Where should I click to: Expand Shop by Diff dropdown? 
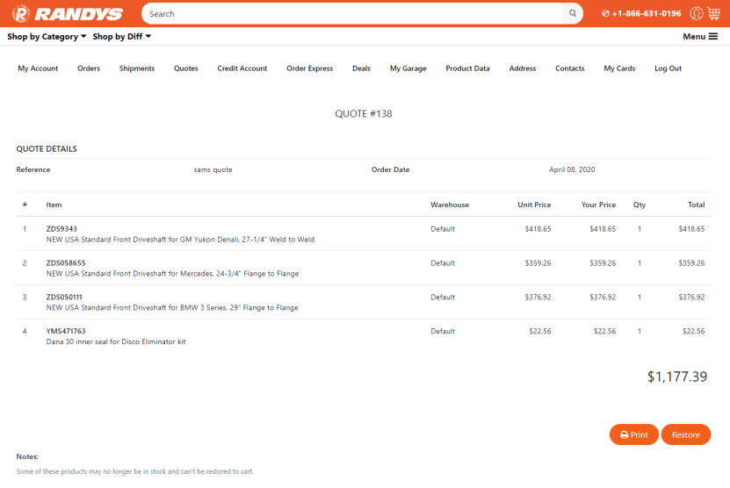(121, 36)
